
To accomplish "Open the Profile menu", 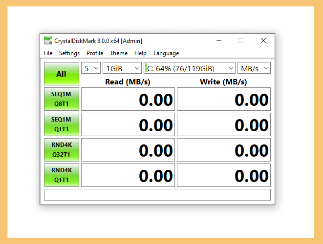I will click(95, 53).
